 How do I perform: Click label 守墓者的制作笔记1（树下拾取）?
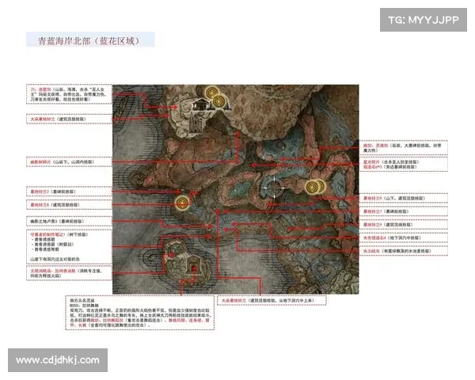pos(59,234)
